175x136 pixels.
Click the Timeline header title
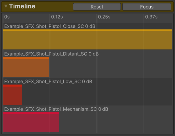[22, 6]
